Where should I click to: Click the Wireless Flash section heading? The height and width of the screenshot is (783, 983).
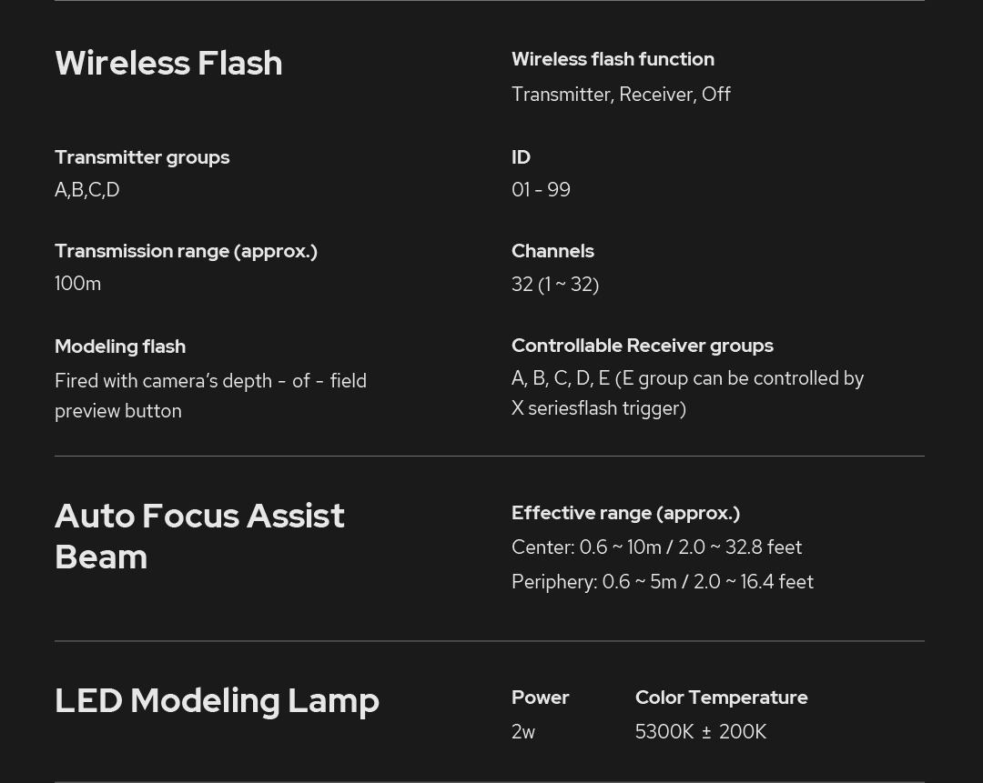[x=168, y=63]
